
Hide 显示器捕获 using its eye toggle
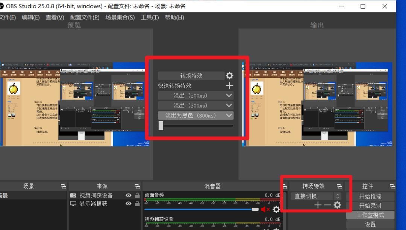(128, 204)
